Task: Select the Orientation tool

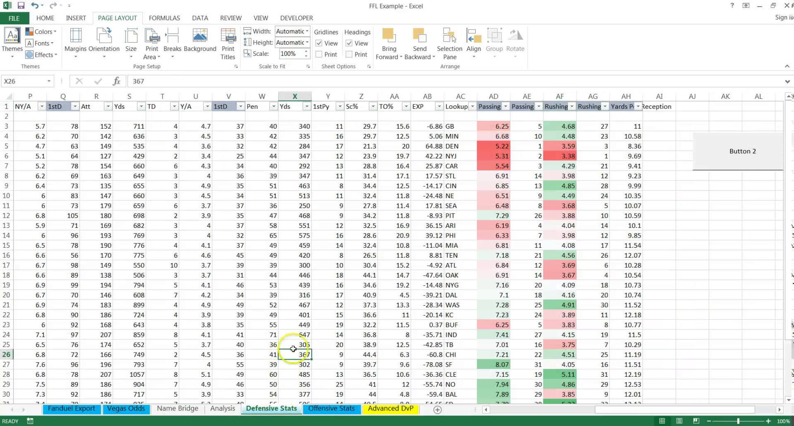Action: [x=104, y=42]
